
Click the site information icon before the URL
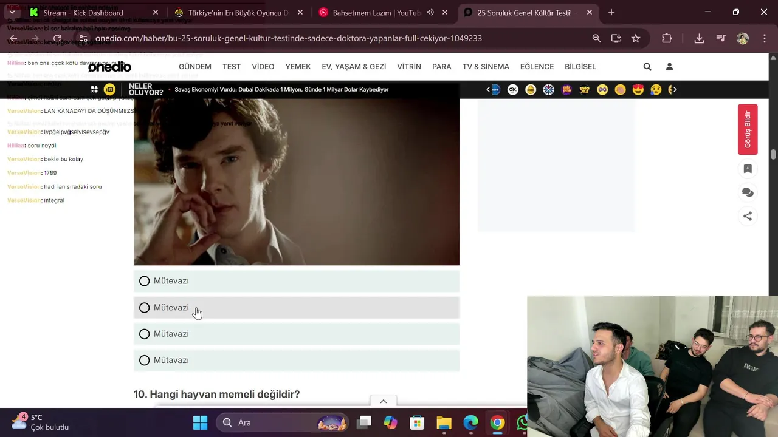pos(83,38)
